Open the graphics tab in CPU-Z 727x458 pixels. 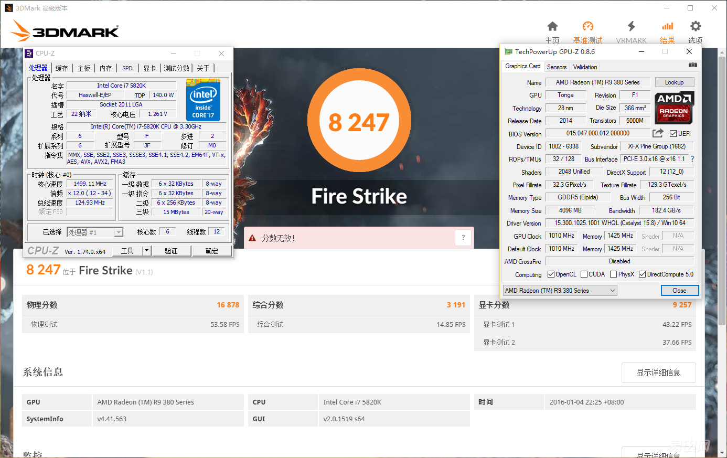149,68
